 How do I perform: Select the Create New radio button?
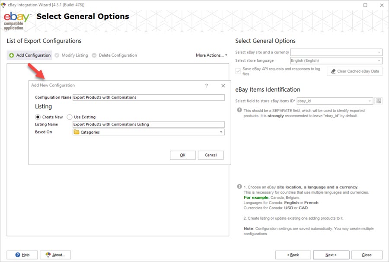[38, 117]
